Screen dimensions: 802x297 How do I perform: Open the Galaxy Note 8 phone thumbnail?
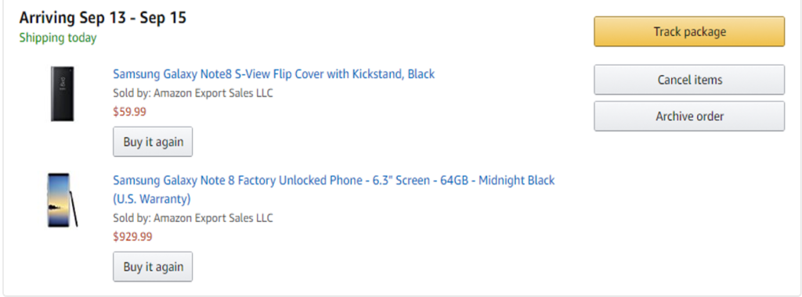[x=63, y=200]
